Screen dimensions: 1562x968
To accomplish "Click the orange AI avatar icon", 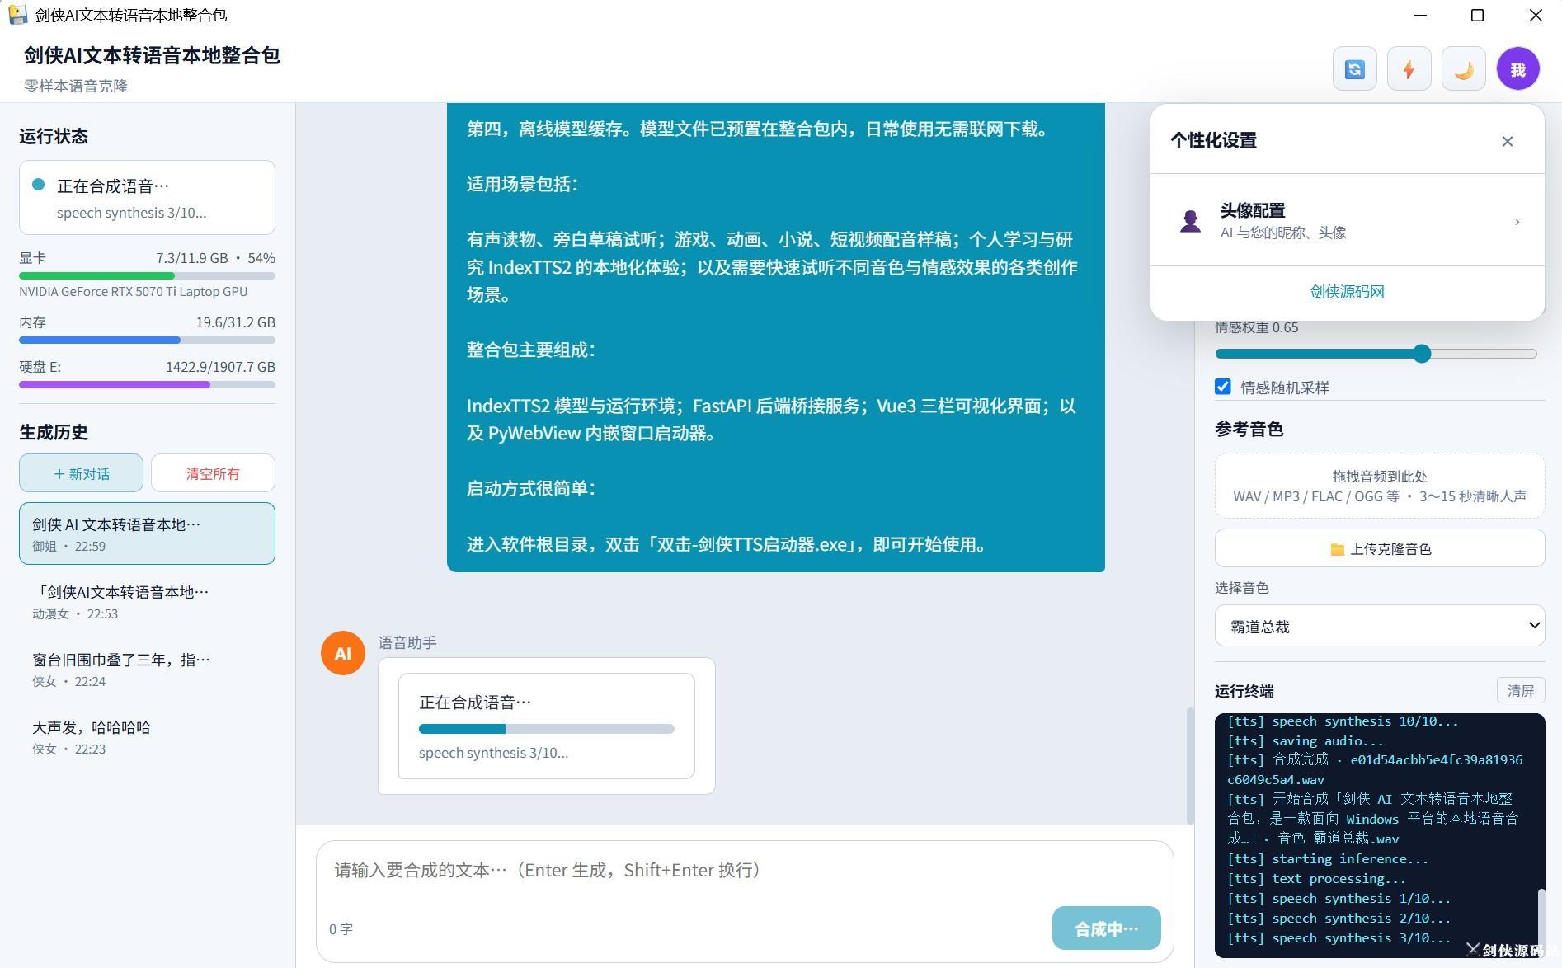I will (342, 653).
